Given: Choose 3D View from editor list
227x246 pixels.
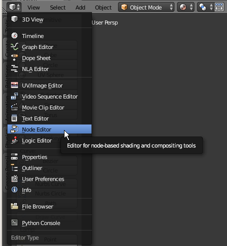Looking at the screenshot, I should 49,19.
